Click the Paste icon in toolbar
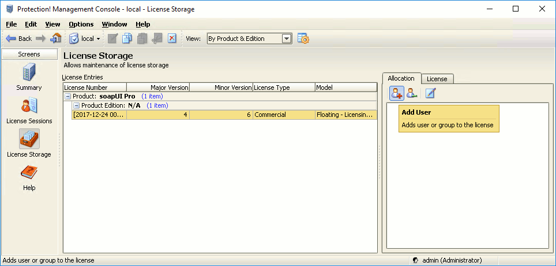This screenshot has height=266, width=556. coord(142,38)
